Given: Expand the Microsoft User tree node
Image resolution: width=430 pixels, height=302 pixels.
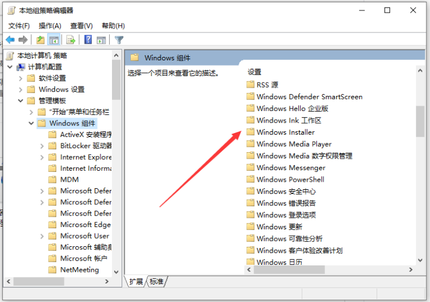Looking at the screenshot, I should coord(42,236).
